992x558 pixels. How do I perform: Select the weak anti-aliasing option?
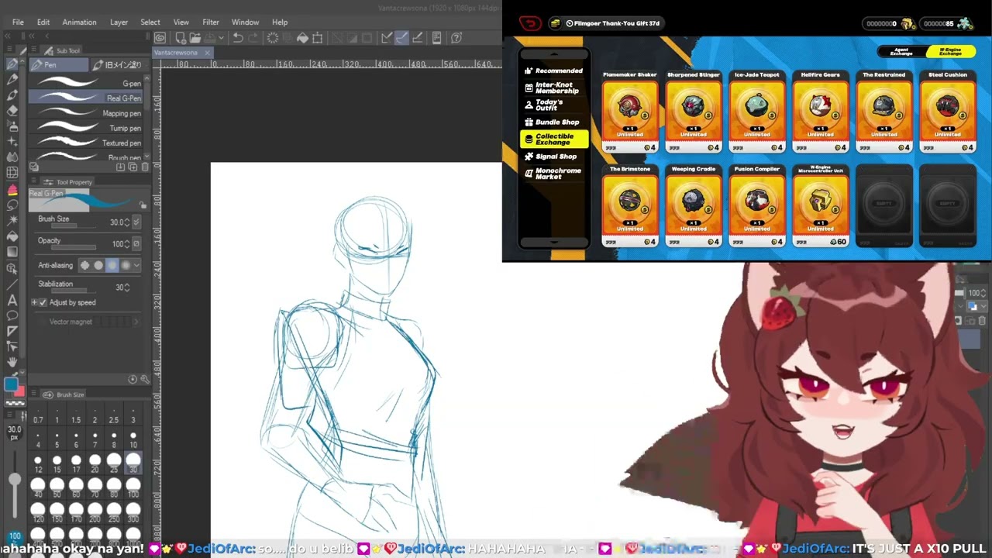98,265
